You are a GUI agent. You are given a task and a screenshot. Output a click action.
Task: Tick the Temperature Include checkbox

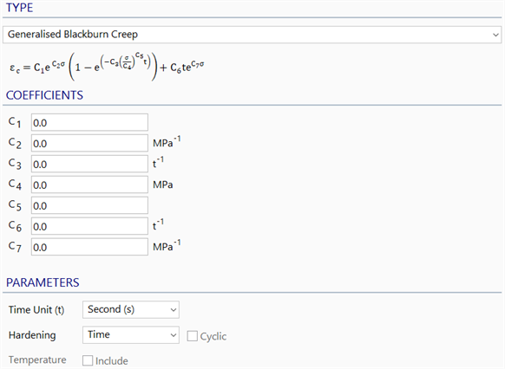(88, 360)
